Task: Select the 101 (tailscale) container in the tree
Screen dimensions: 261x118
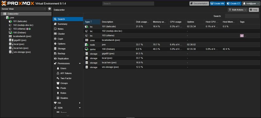Action: pyautogui.click(x=20, y=21)
